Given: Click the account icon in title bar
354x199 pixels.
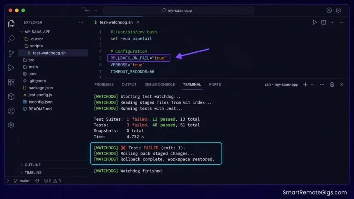Looking at the screenshot, I should tap(329, 10).
